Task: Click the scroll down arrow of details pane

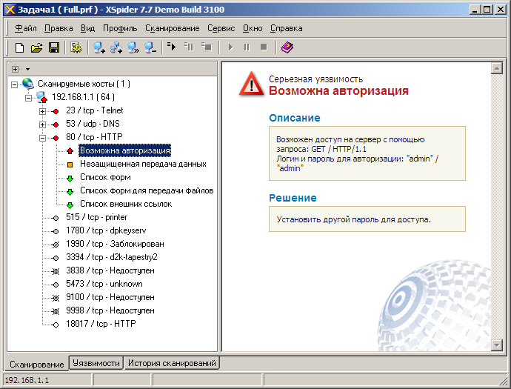Action: tap(497, 345)
